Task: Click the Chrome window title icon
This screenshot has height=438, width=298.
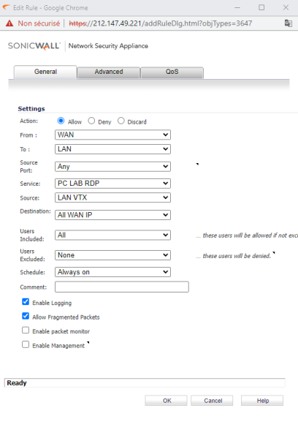Action: click(x=6, y=7)
